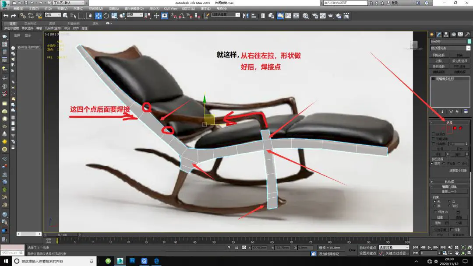
Task: Click the Line009 object name field
Action: pos(448,41)
